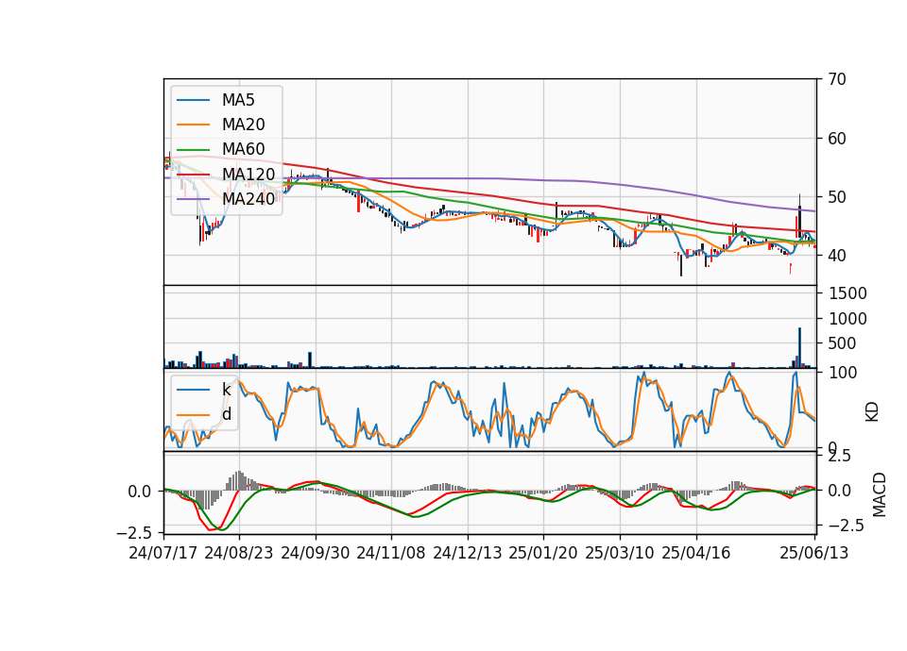Click the MA60 legend label

coord(243,149)
